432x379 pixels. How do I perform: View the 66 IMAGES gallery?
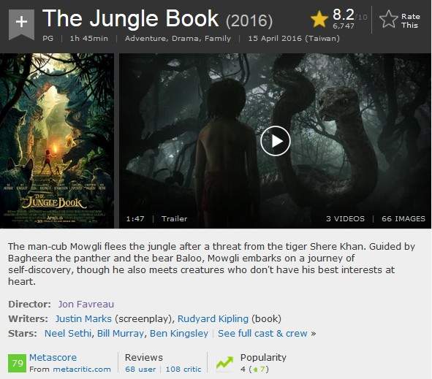click(403, 219)
